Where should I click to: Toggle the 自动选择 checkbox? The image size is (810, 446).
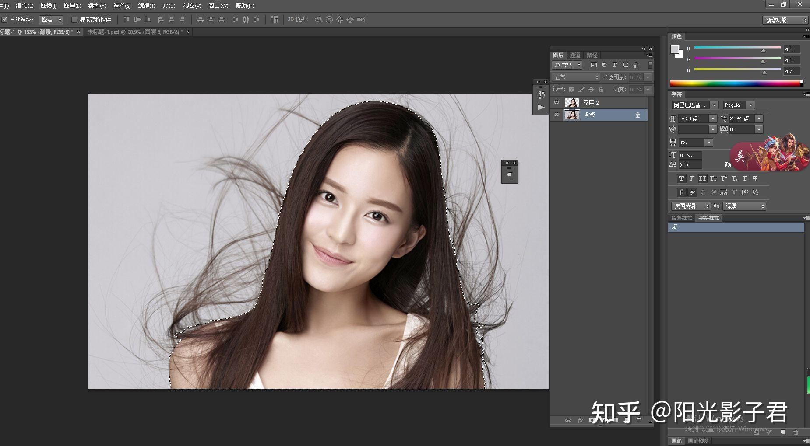point(5,20)
